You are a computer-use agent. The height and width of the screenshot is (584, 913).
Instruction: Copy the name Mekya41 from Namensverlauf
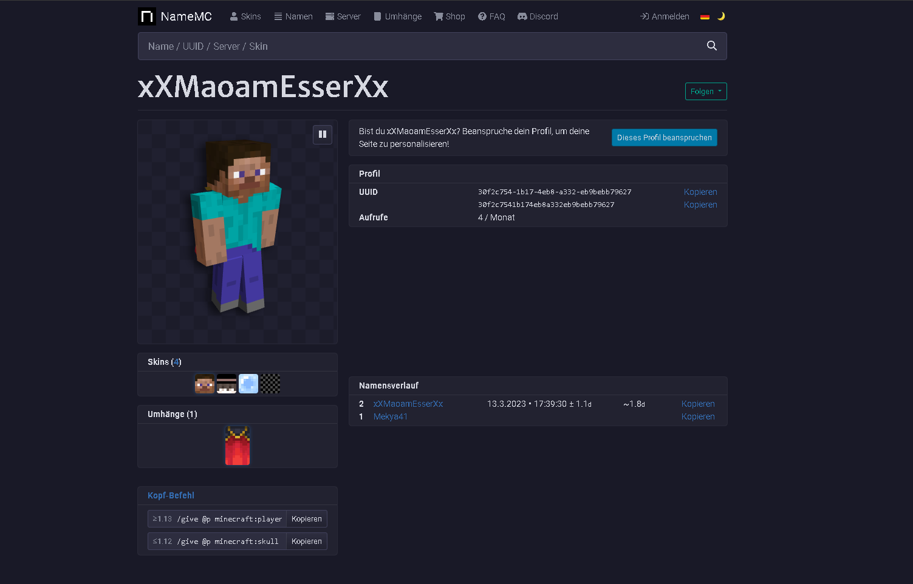pyautogui.click(x=698, y=416)
